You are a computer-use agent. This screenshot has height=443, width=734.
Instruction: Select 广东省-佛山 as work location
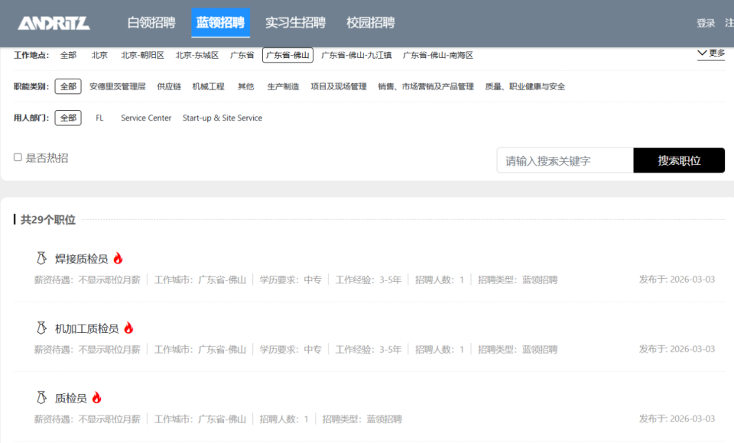(x=288, y=55)
